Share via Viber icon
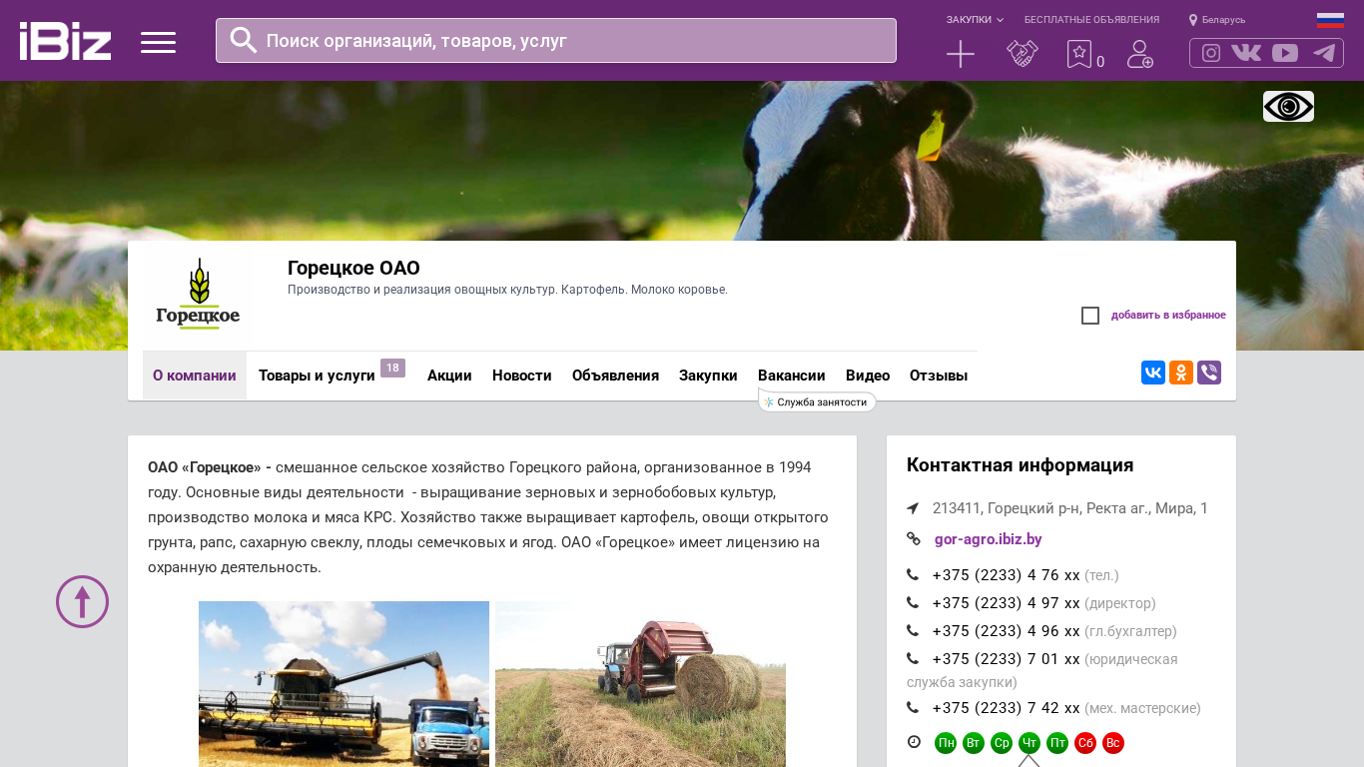 [x=1209, y=373]
